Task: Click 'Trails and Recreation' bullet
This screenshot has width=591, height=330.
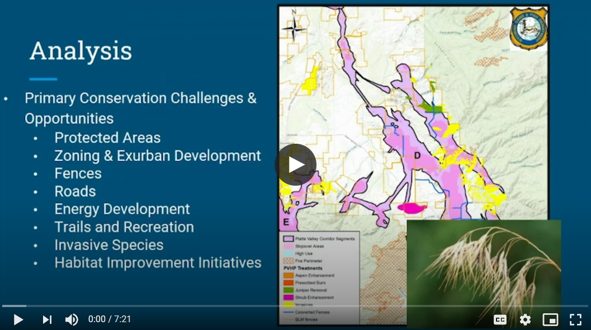Action: 124,227
